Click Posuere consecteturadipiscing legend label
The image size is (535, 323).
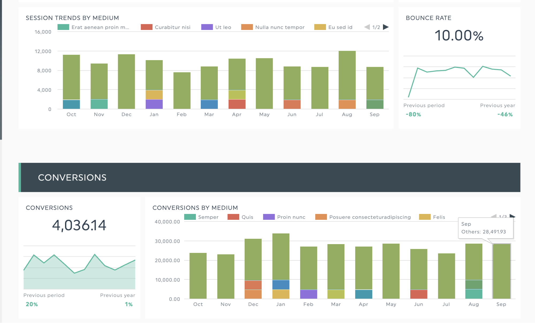(x=370, y=217)
